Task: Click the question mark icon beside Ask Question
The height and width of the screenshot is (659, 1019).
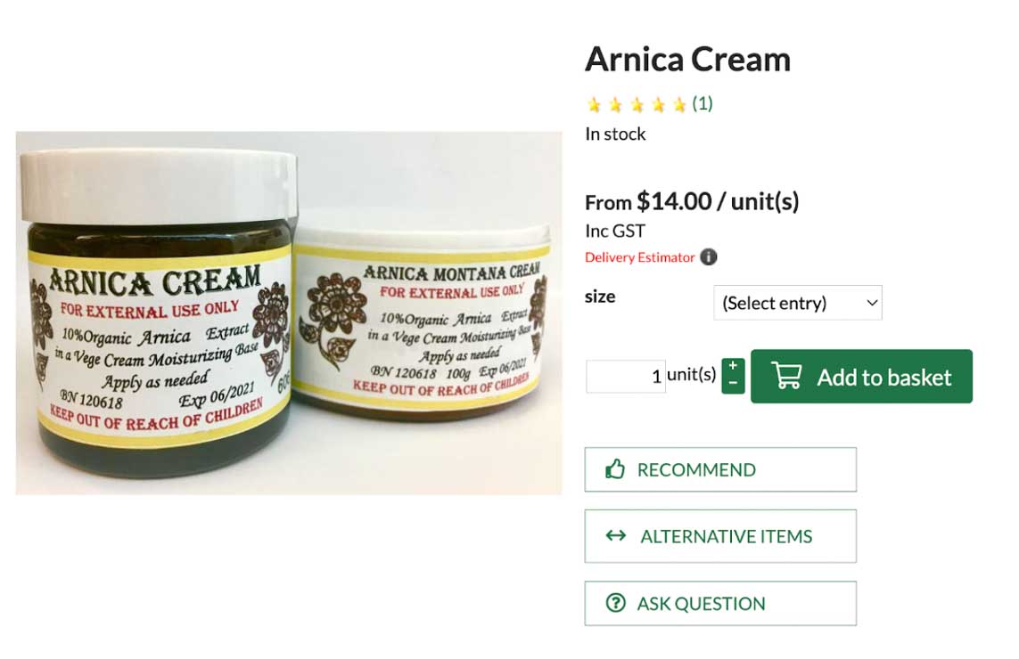Action: (615, 603)
